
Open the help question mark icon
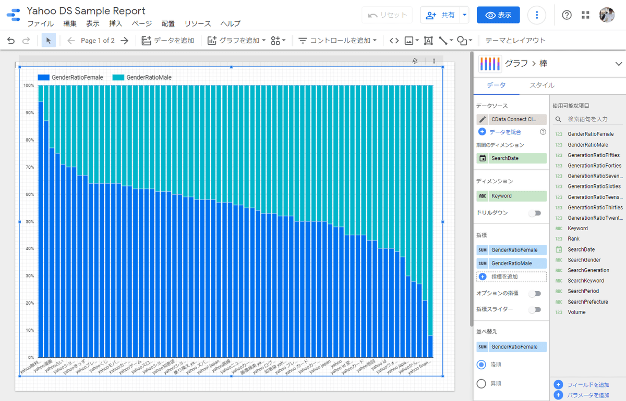click(x=567, y=15)
